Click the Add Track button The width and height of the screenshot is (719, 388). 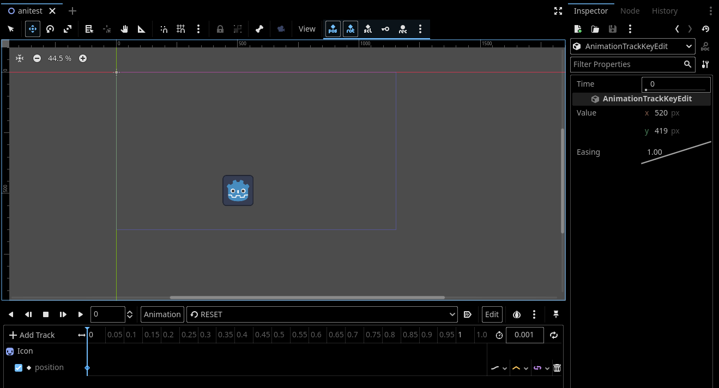point(33,335)
